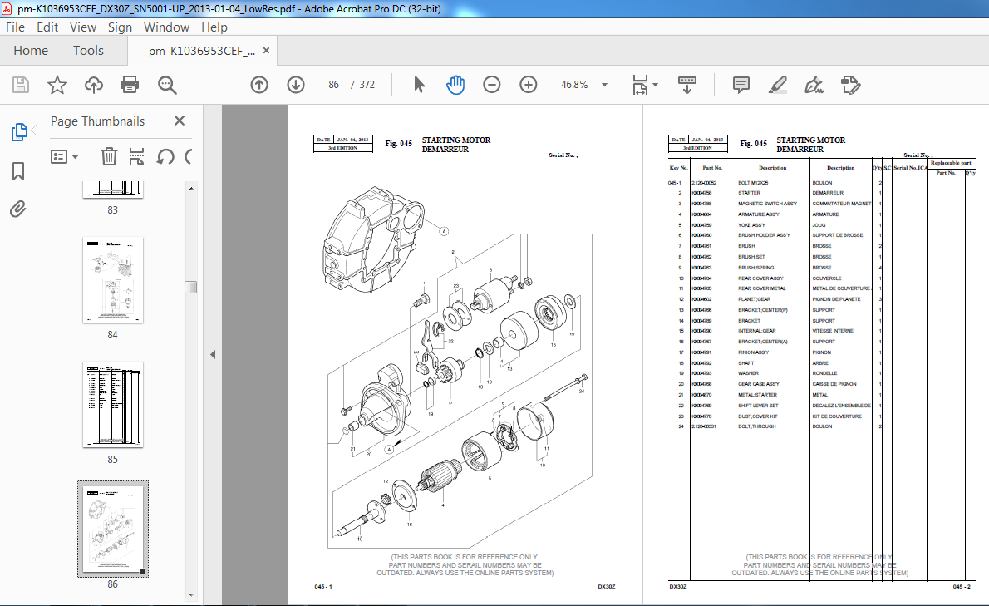Open the find text magnifier
The width and height of the screenshot is (989, 606).
(x=167, y=85)
